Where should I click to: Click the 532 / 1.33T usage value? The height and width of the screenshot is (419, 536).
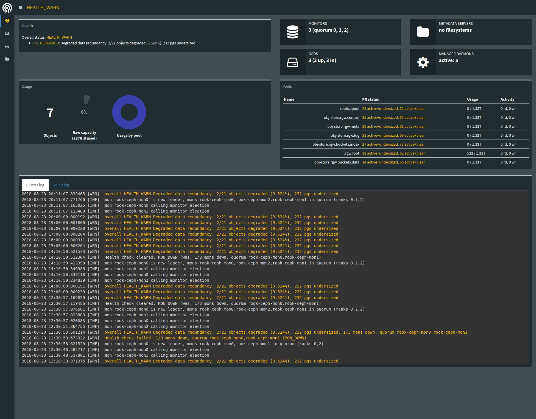click(476, 153)
